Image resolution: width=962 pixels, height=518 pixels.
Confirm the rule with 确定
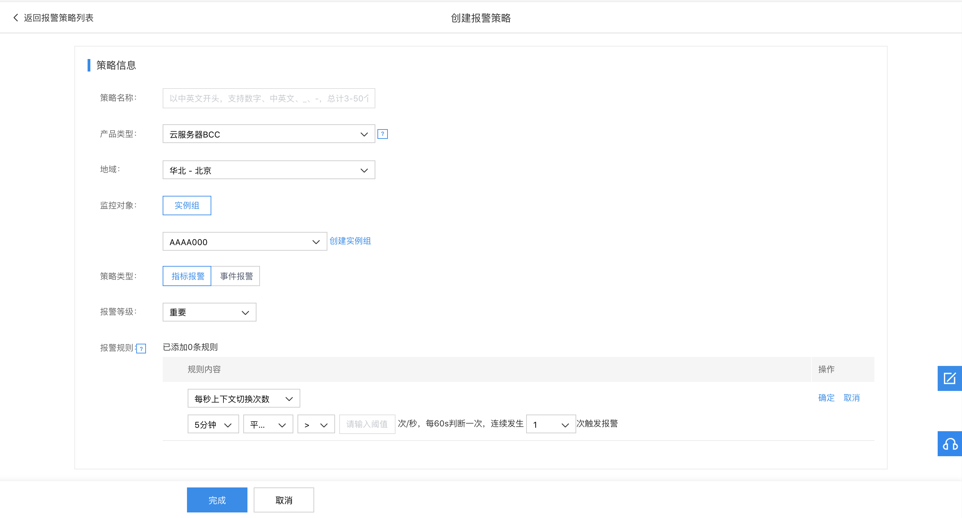[826, 398]
